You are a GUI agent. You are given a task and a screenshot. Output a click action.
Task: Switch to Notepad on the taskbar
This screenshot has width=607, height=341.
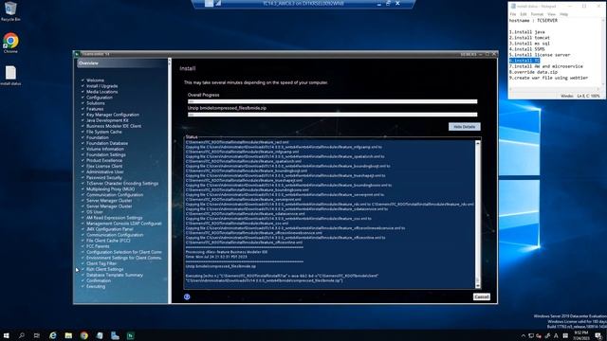100,335
